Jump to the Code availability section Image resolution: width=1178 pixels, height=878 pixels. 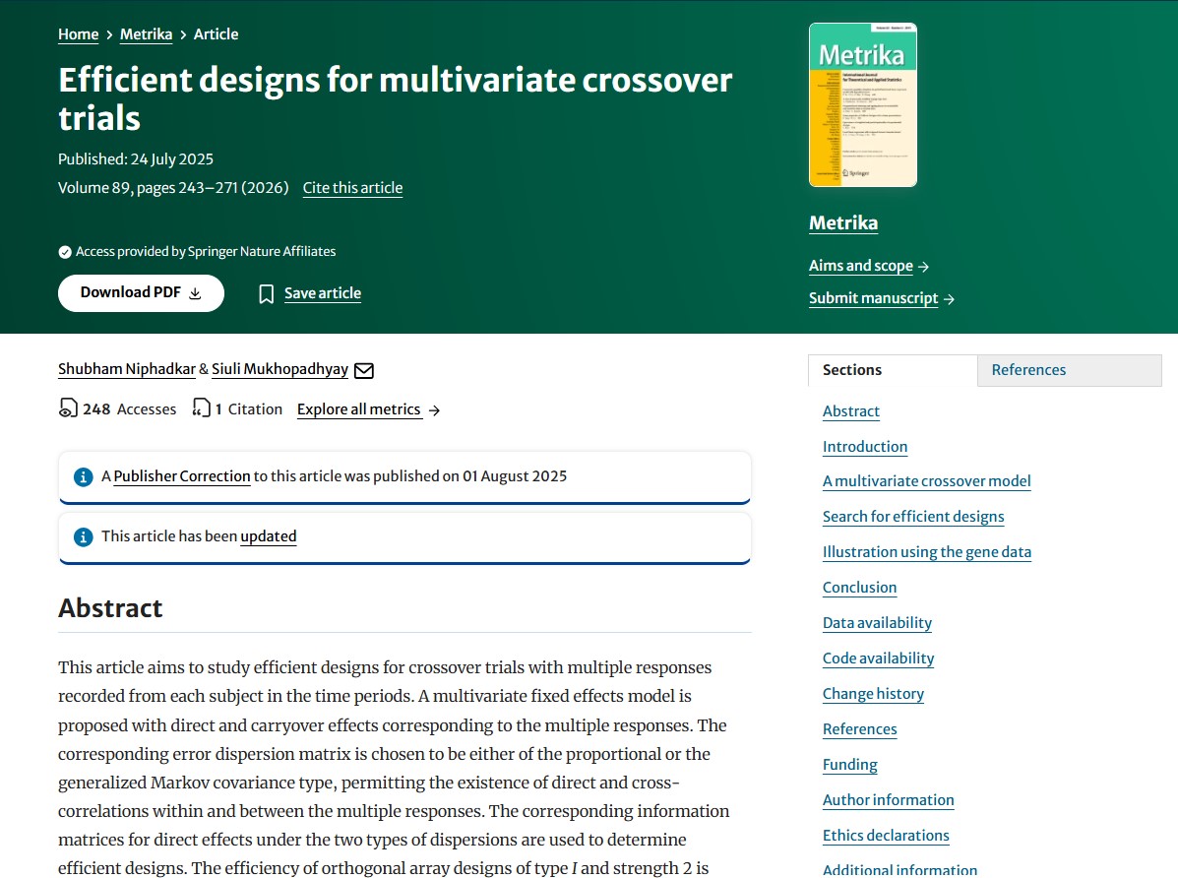878,658
